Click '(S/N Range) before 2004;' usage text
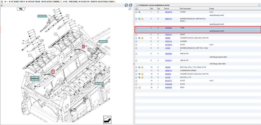Image resolution: width=261 pixels, height=125 pixels. (218, 57)
